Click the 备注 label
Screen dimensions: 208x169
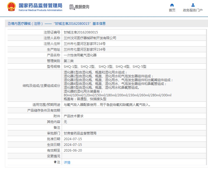pyautogui.click(x=57, y=127)
